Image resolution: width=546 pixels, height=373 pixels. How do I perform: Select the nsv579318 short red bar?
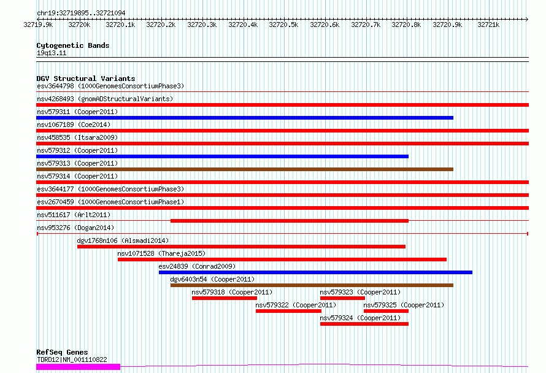click(x=225, y=298)
